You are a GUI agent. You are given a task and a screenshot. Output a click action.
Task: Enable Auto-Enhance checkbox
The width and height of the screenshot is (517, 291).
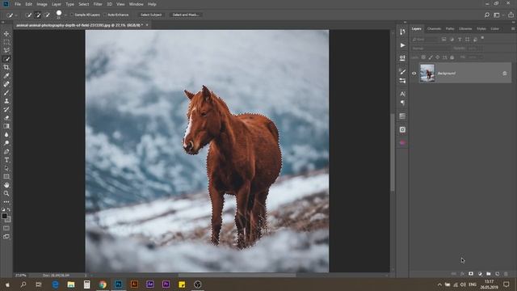pos(105,15)
